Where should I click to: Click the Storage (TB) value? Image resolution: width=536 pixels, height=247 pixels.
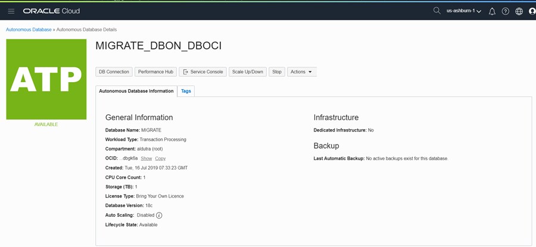tap(136, 187)
